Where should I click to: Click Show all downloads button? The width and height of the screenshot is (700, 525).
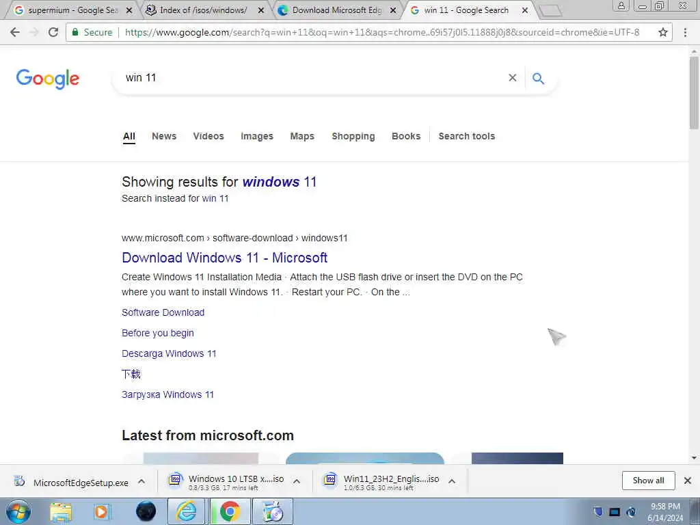[648, 481]
